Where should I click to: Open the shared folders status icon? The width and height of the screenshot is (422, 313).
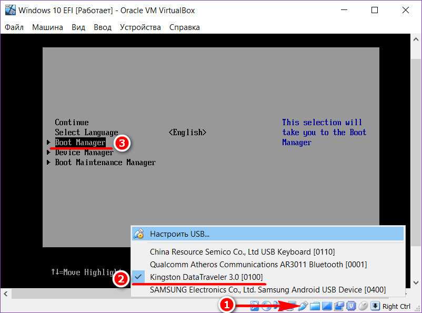315,306
